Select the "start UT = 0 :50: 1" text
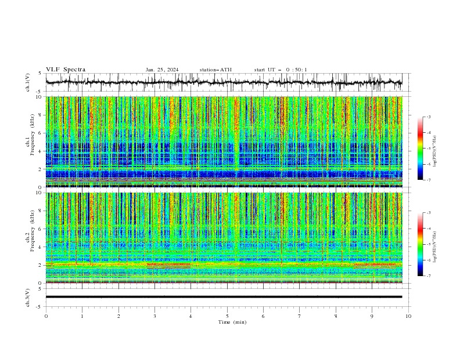This screenshot has height=355, width=460. (x=281, y=70)
